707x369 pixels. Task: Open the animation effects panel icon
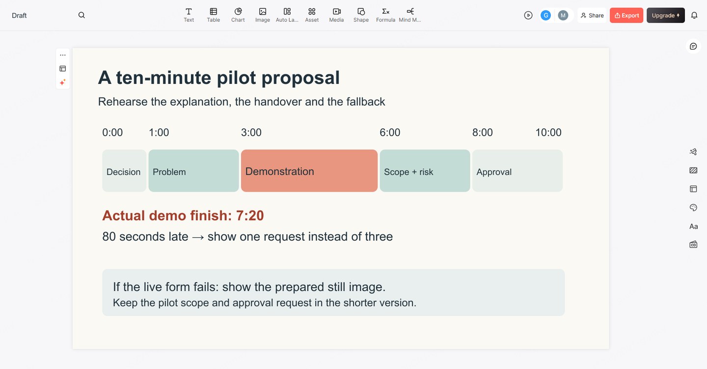693,152
